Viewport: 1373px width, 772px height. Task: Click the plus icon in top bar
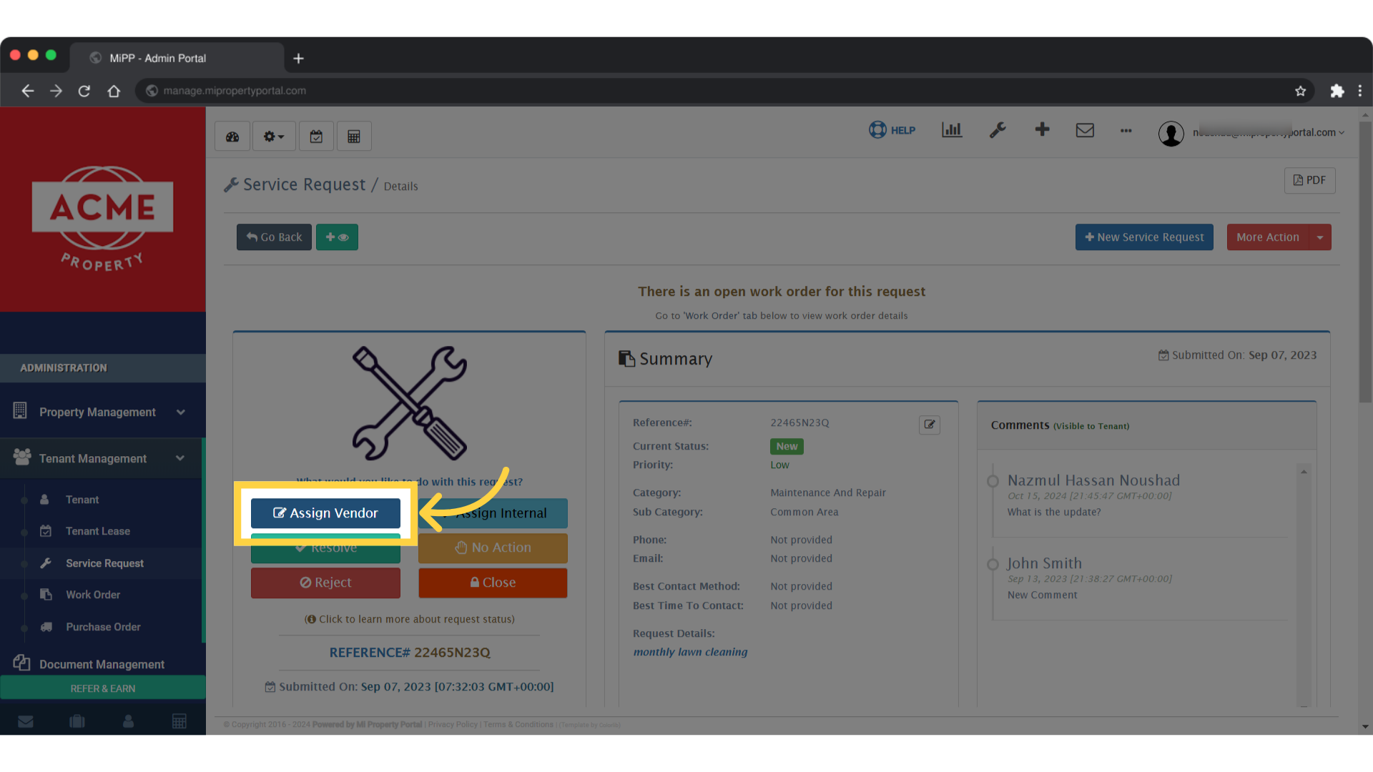point(1042,129)
